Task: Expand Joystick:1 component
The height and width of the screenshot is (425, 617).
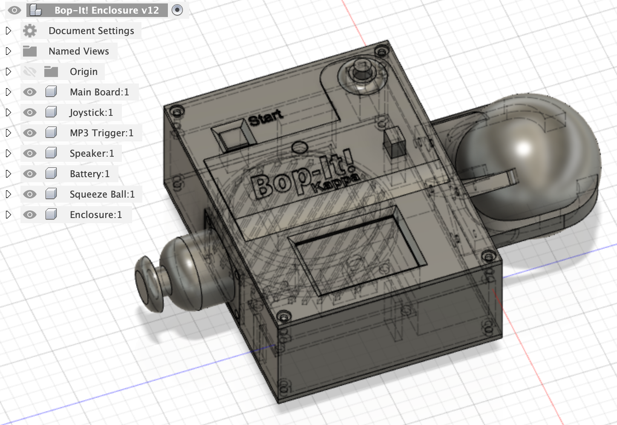Action: [x=9, y=112]
